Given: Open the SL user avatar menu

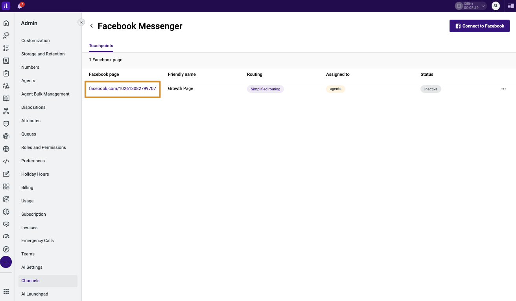Looking at the screenshot, I should (496, 6).
